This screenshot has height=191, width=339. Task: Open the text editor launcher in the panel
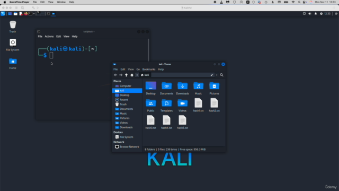tap(21, 14)
